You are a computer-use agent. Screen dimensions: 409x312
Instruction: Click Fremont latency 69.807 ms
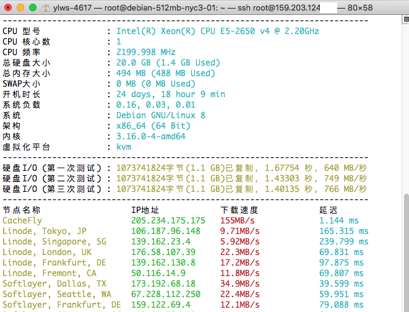tap(341, 273)
